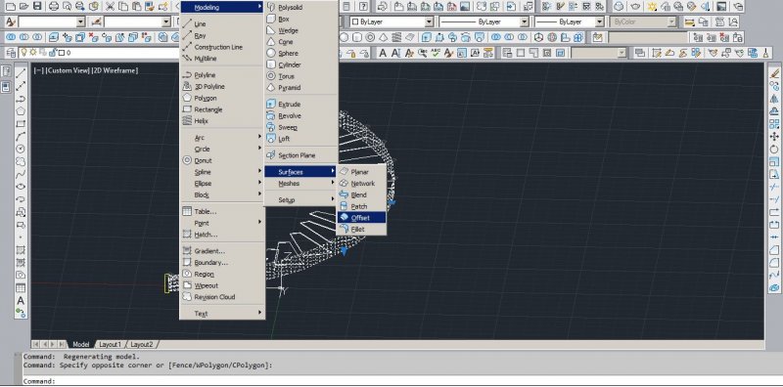Click the Text Style icon beside the style box
Screen dimensions: 783x387
pos(11,21)
